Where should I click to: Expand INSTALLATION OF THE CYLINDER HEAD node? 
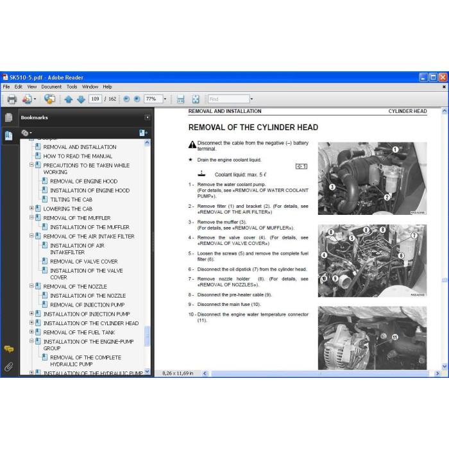(x=31, y=323)
